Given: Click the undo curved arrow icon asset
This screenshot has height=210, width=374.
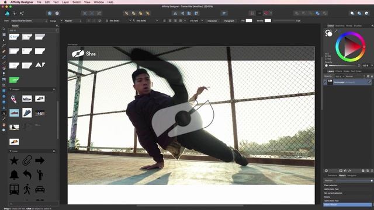Looking at the screenshot, I should coord(27,175).
